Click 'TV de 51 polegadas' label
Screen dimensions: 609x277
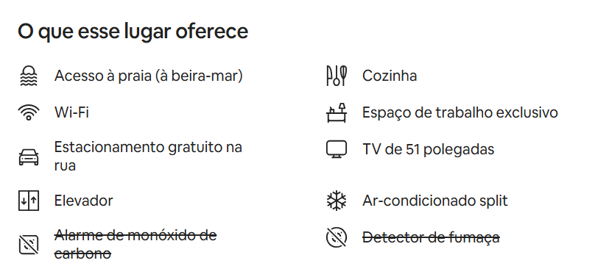[428, 150]
